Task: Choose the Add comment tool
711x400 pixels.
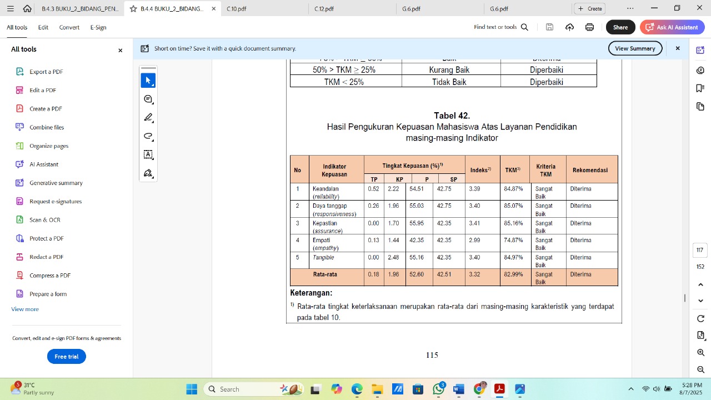Action: click(x=148, y=99)
